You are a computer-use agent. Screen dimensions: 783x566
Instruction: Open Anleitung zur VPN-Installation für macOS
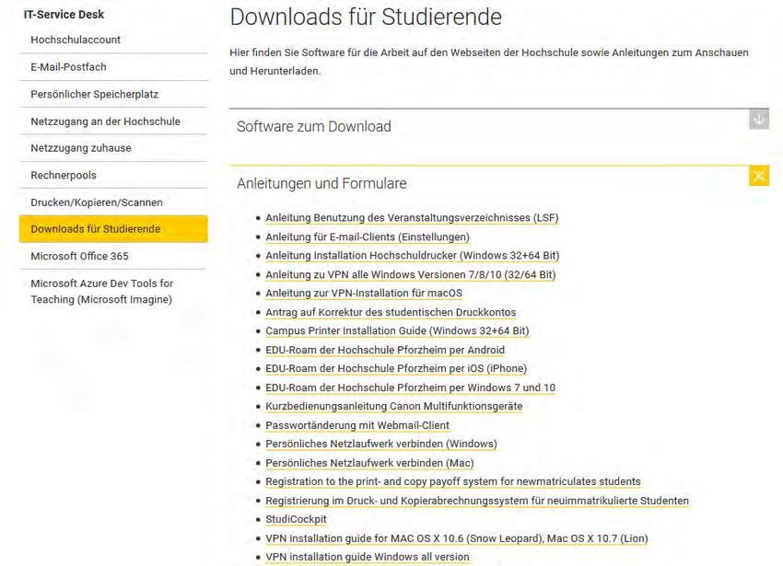click(x=364, y=294)
